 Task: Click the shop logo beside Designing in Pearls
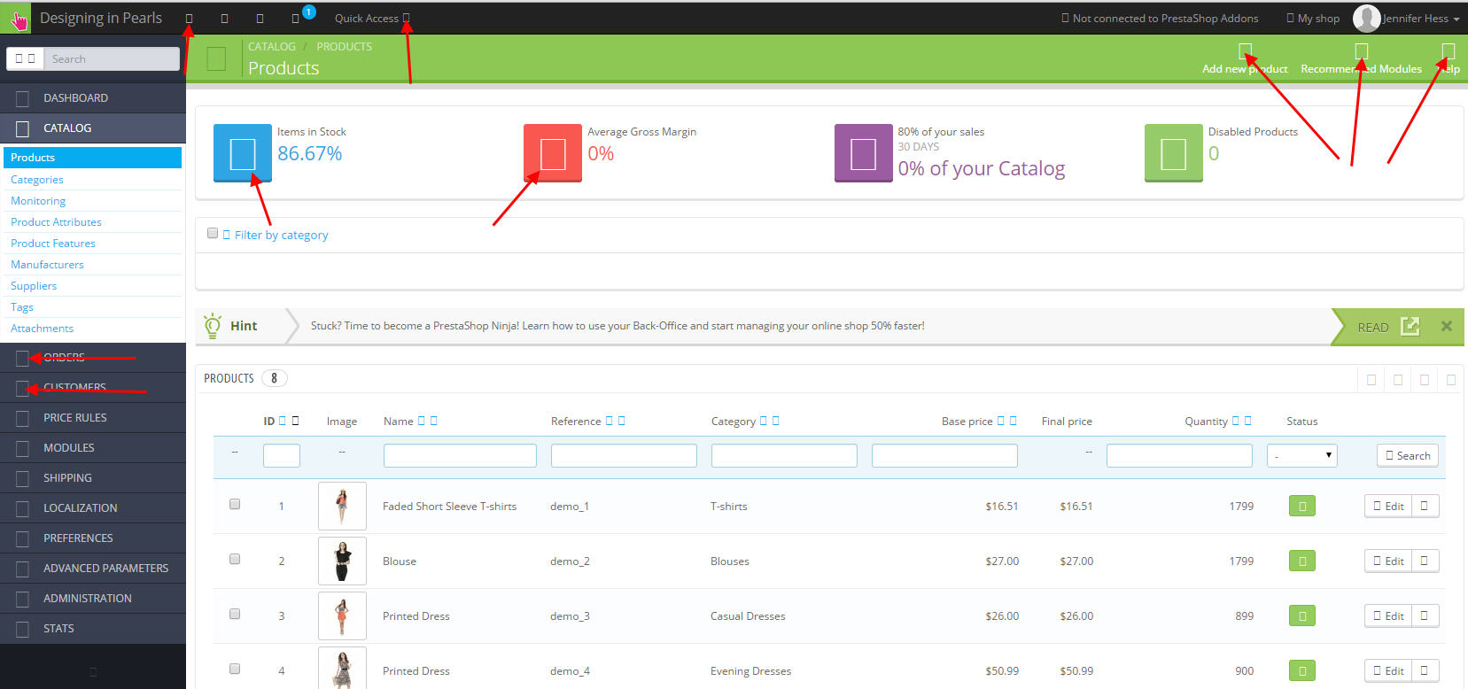17,18
